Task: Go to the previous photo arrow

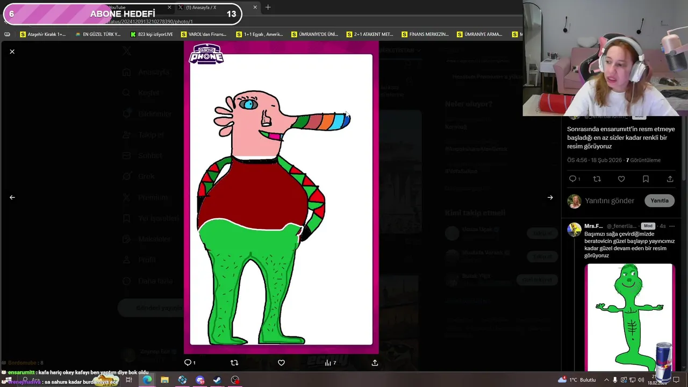Action: click(12, 197)
